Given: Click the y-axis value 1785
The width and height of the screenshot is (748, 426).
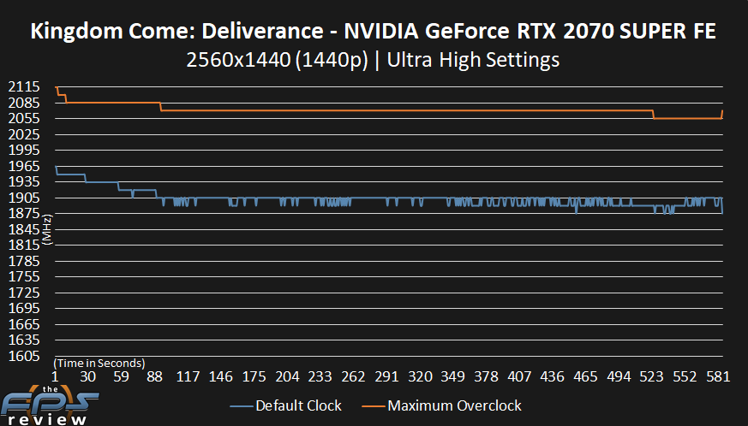Looking at the screenshot, I should 24,261.
